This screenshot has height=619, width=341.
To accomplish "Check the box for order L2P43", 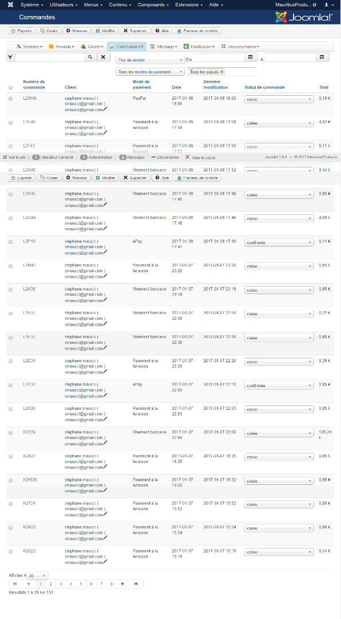I will tap(11, 242).
